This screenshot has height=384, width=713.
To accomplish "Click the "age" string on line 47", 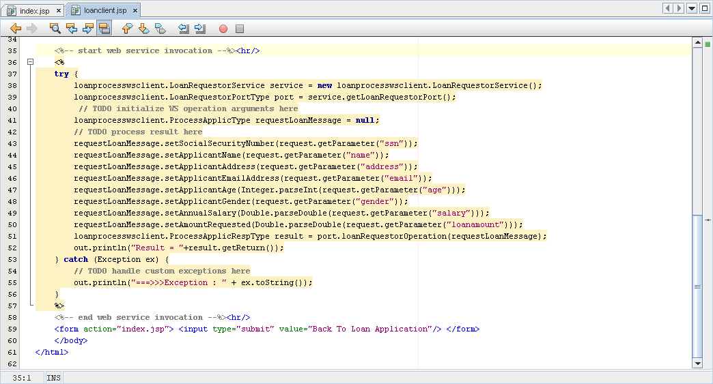I will click(434, 190).
